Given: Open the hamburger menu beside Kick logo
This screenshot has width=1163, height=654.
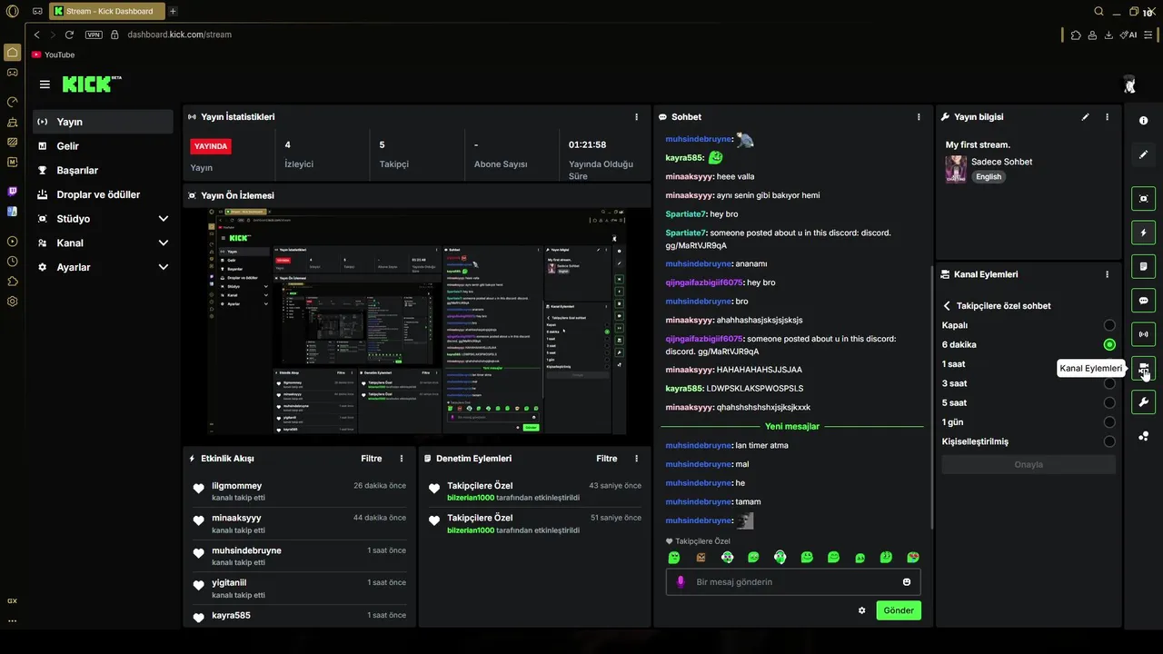Looking at the screenshot, I should click(x=45, y=84).
